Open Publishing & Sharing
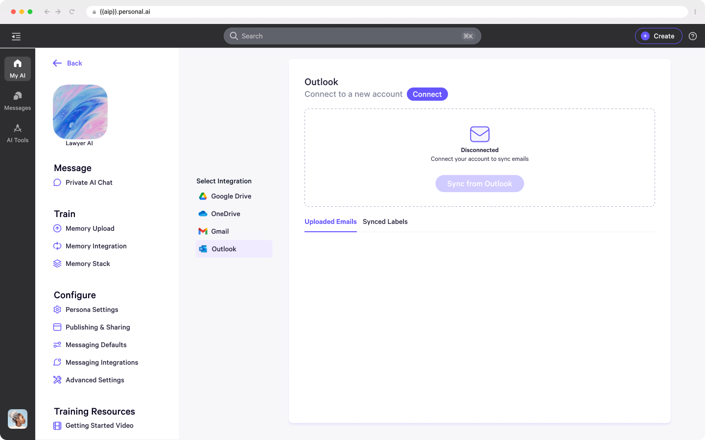The image size is (705, 440). [92, 327]
